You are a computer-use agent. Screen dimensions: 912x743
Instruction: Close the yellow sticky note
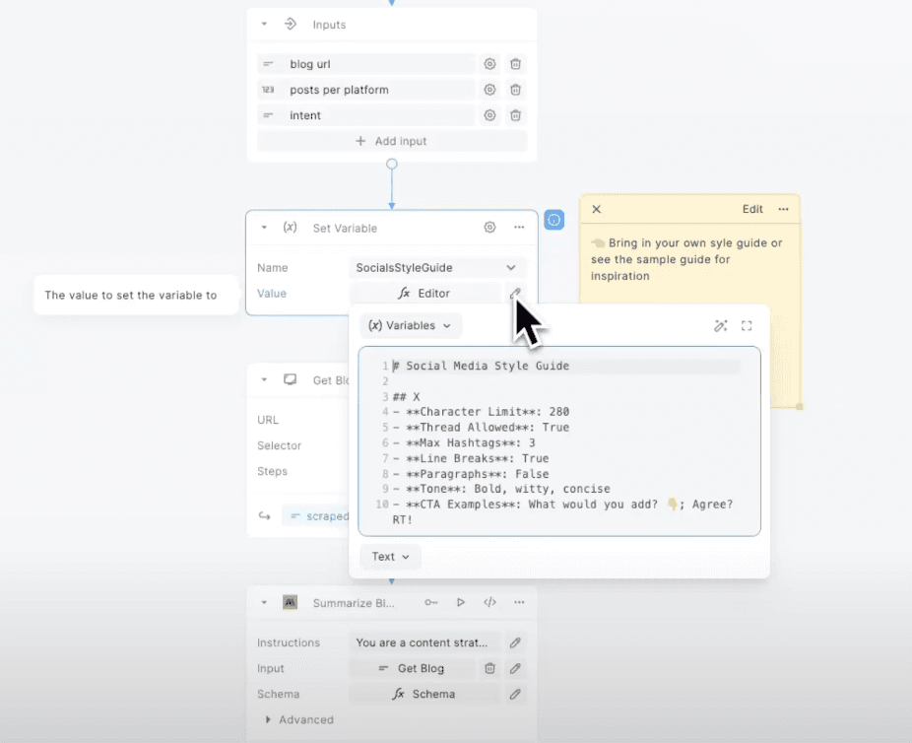pos(596,210)
